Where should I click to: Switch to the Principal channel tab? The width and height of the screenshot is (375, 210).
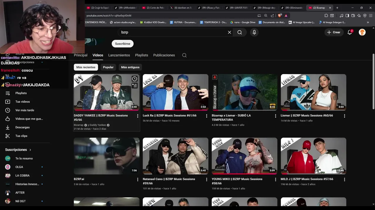click(81, 55)
